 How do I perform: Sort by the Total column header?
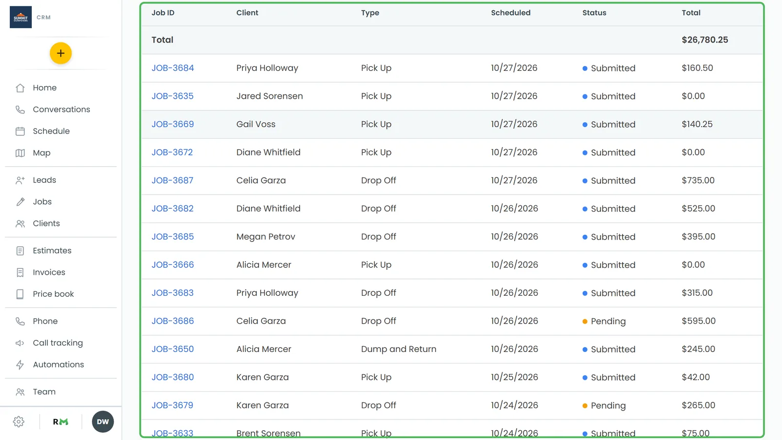pos(691,13)
